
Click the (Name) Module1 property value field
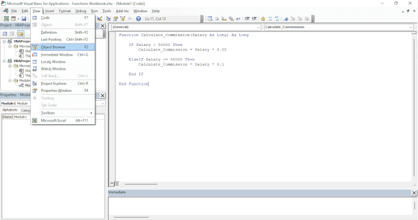pyautogui.click(x=21, y=117)
